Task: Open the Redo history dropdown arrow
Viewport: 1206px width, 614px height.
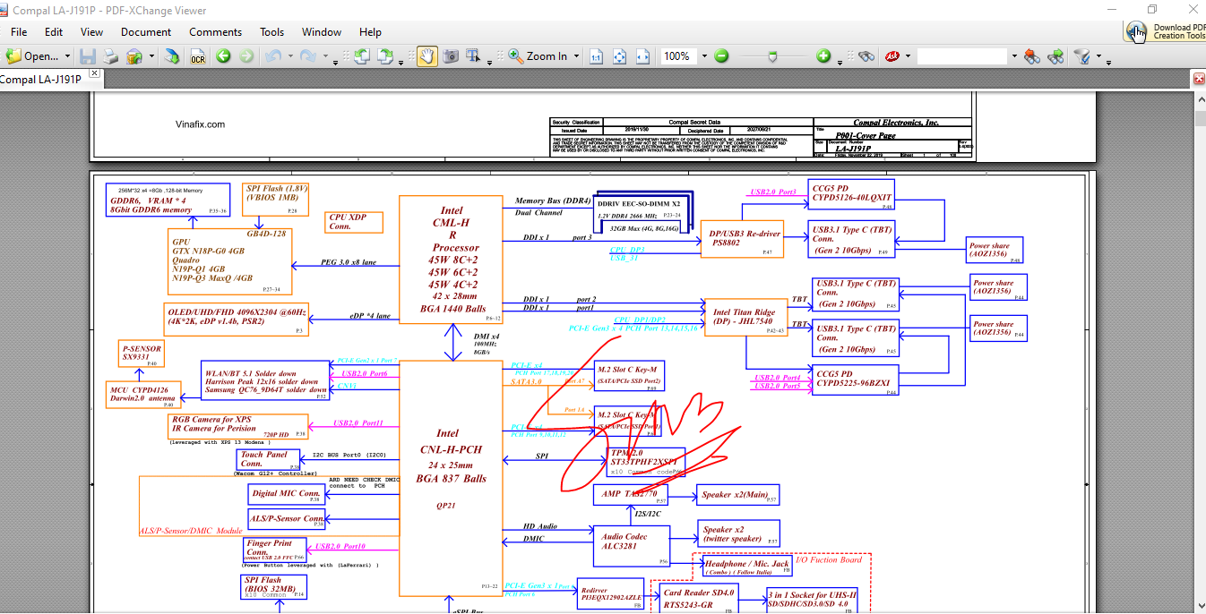Action: pos(324,56)
